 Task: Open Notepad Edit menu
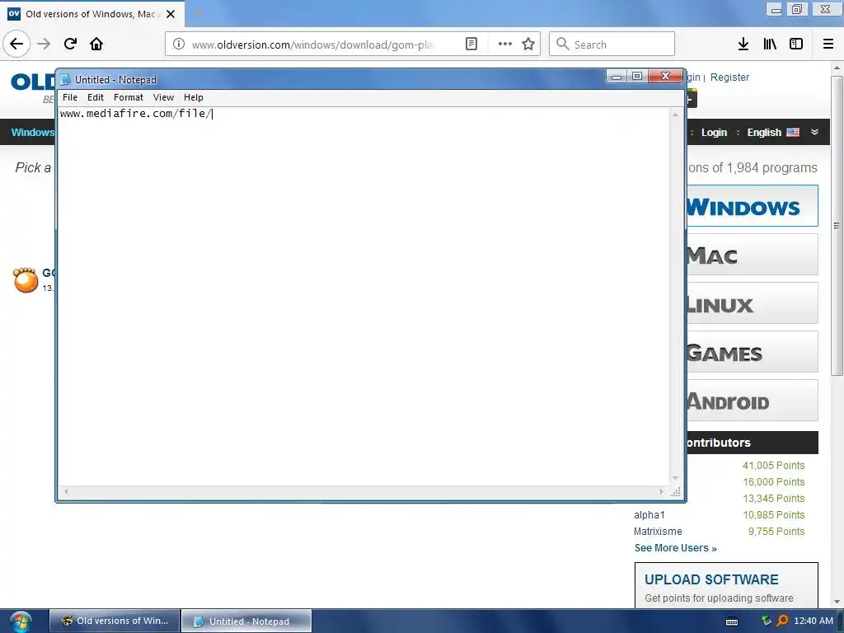tap(96, 97)
